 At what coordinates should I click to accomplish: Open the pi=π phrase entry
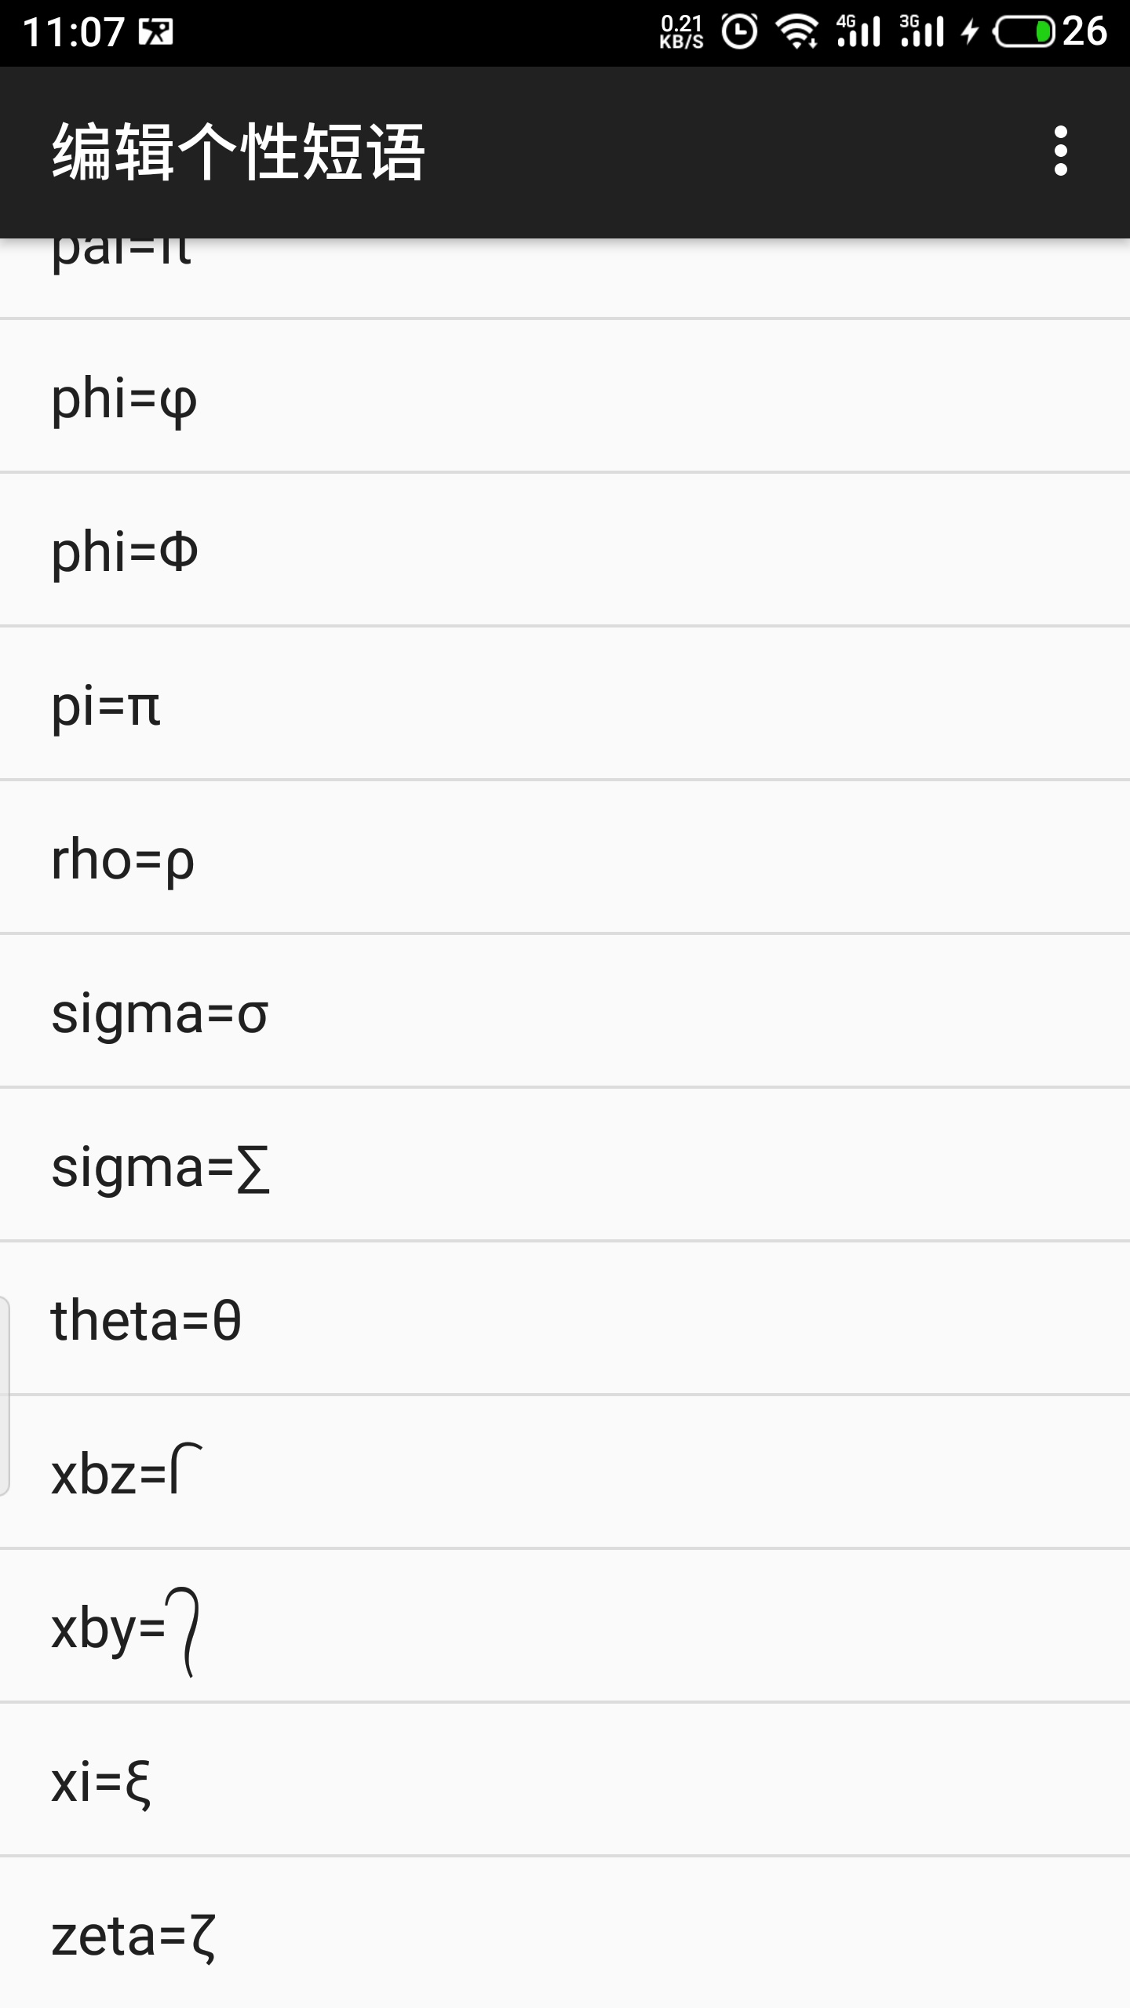coord(565,704)
